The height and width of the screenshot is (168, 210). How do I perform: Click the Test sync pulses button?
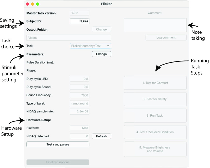tap(58, 144)
